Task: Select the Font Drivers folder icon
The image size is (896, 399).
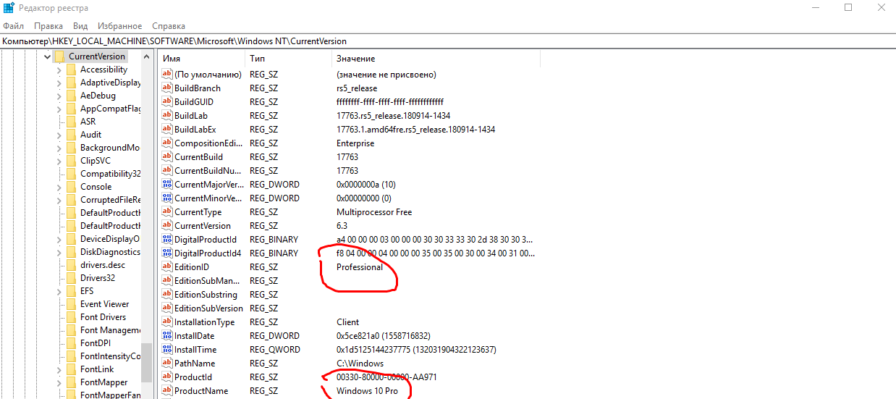Action: click(71, 317)
